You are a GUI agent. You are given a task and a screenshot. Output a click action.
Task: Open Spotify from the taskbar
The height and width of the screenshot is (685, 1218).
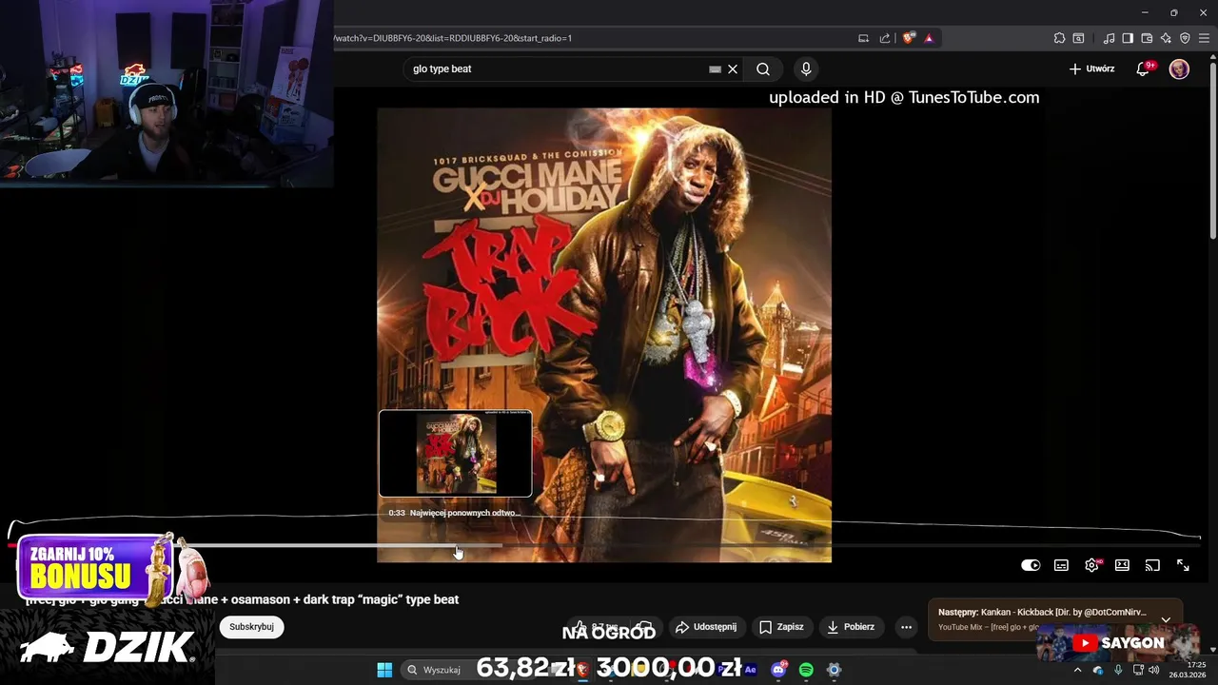tap(806, 670)
